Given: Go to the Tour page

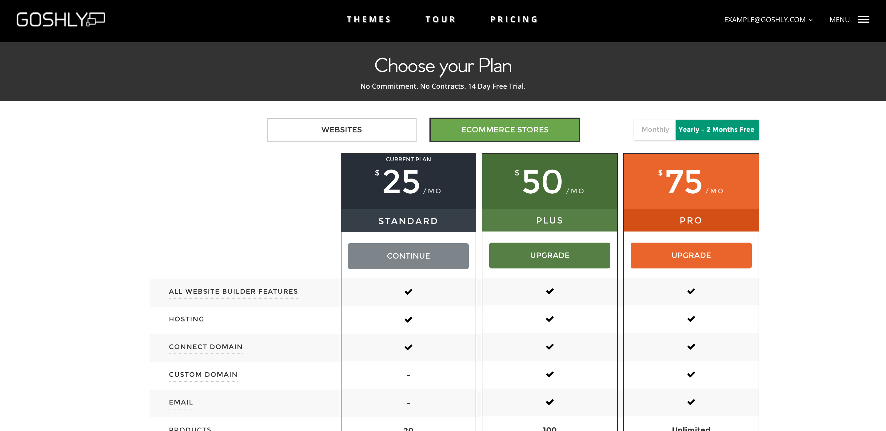Looking at the screenshot, I should coord(441,20).
